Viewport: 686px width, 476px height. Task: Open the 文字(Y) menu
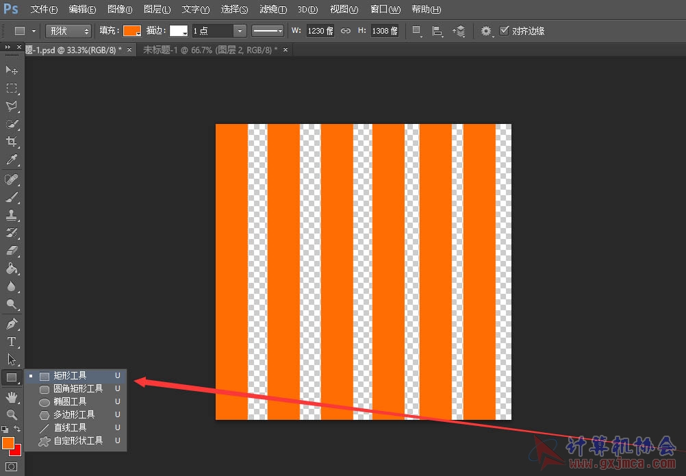click(196, 9)
